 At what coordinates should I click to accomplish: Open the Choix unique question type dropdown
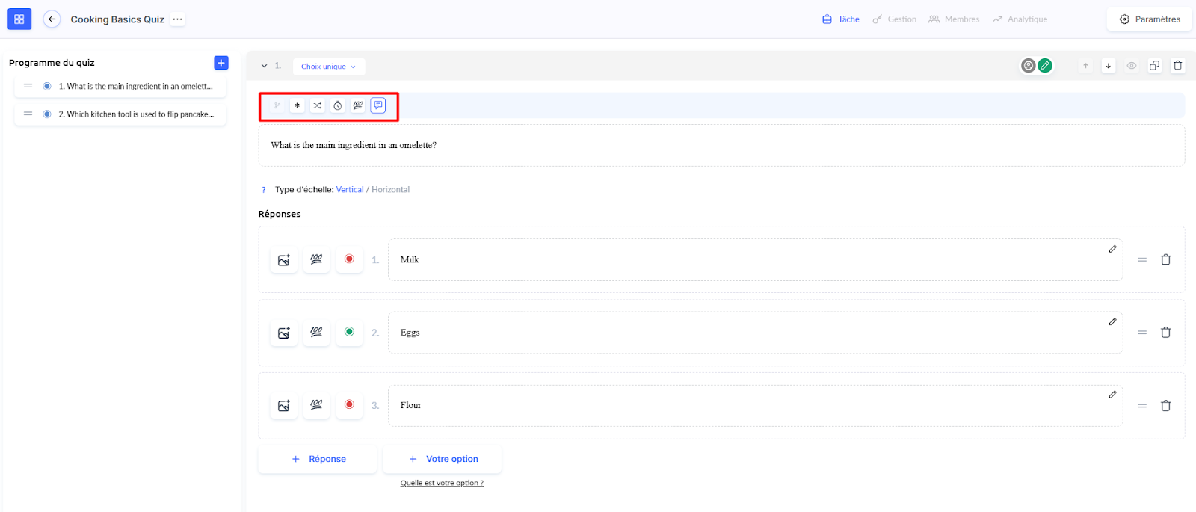[329, 67]
